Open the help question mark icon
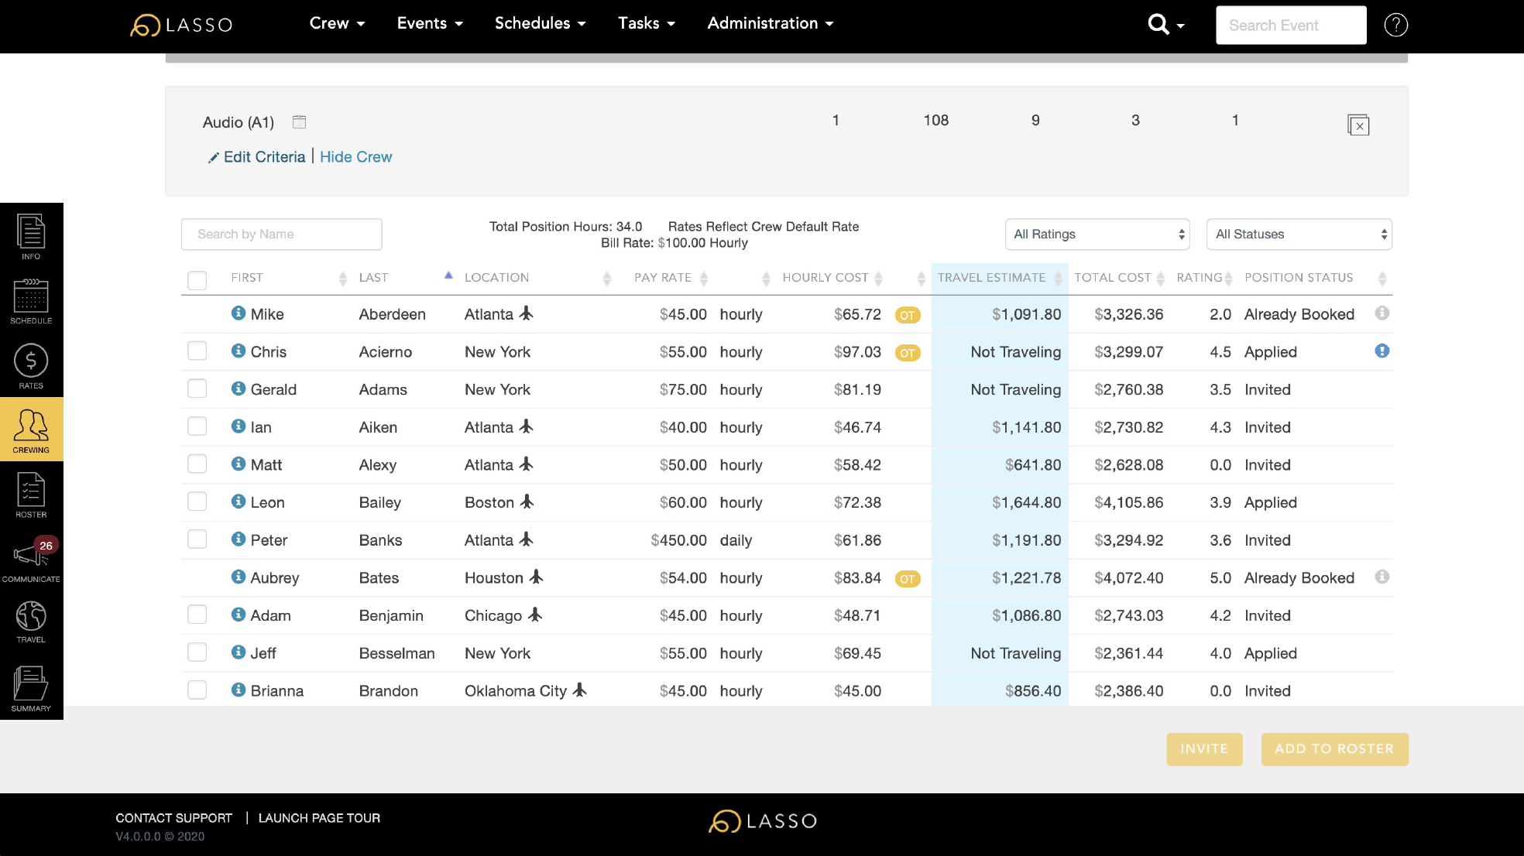 pyautogui.click(x=1395, y=25)
